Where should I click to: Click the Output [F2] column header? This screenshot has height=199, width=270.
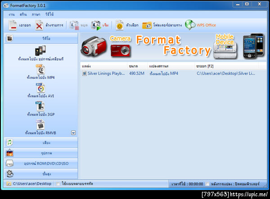coord(227,66)
